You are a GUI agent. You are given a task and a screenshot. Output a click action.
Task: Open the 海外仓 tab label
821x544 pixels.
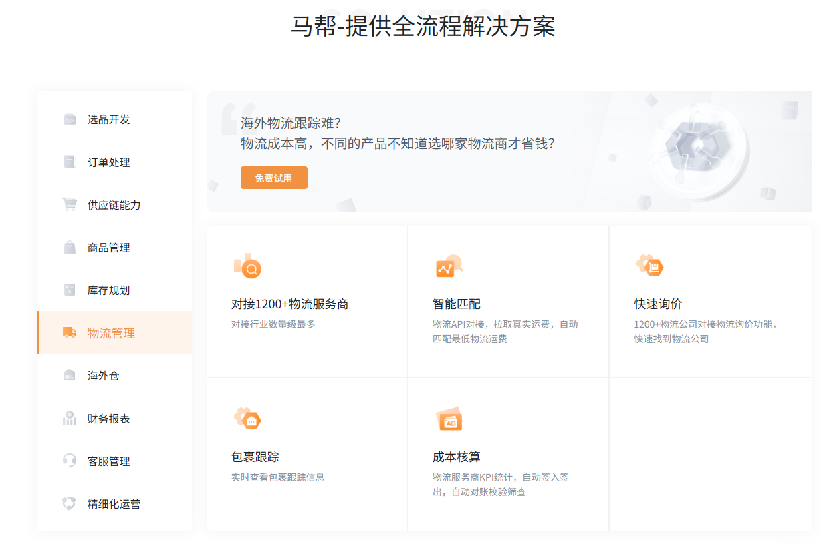[x=103, y=376]
